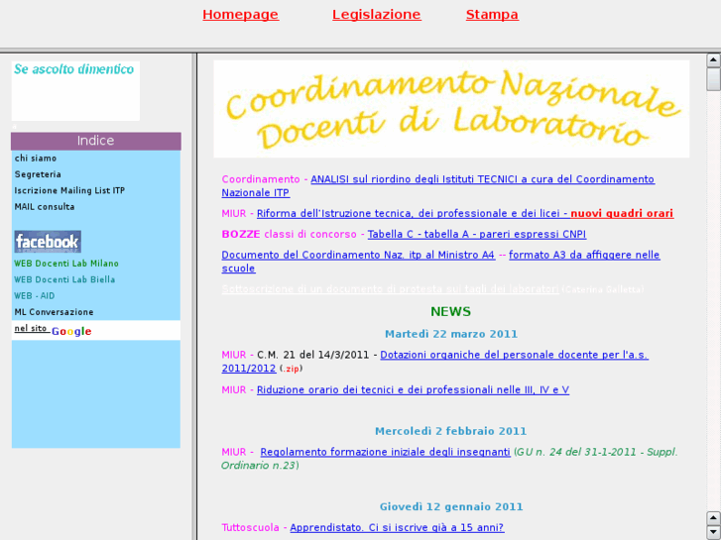Click the scrollbar down arrow at bottom
This screenshot has height=540, width=721.
coord(713,532)
